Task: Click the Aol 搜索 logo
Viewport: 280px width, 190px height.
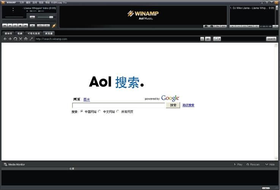Action: [x=116, y=82]
